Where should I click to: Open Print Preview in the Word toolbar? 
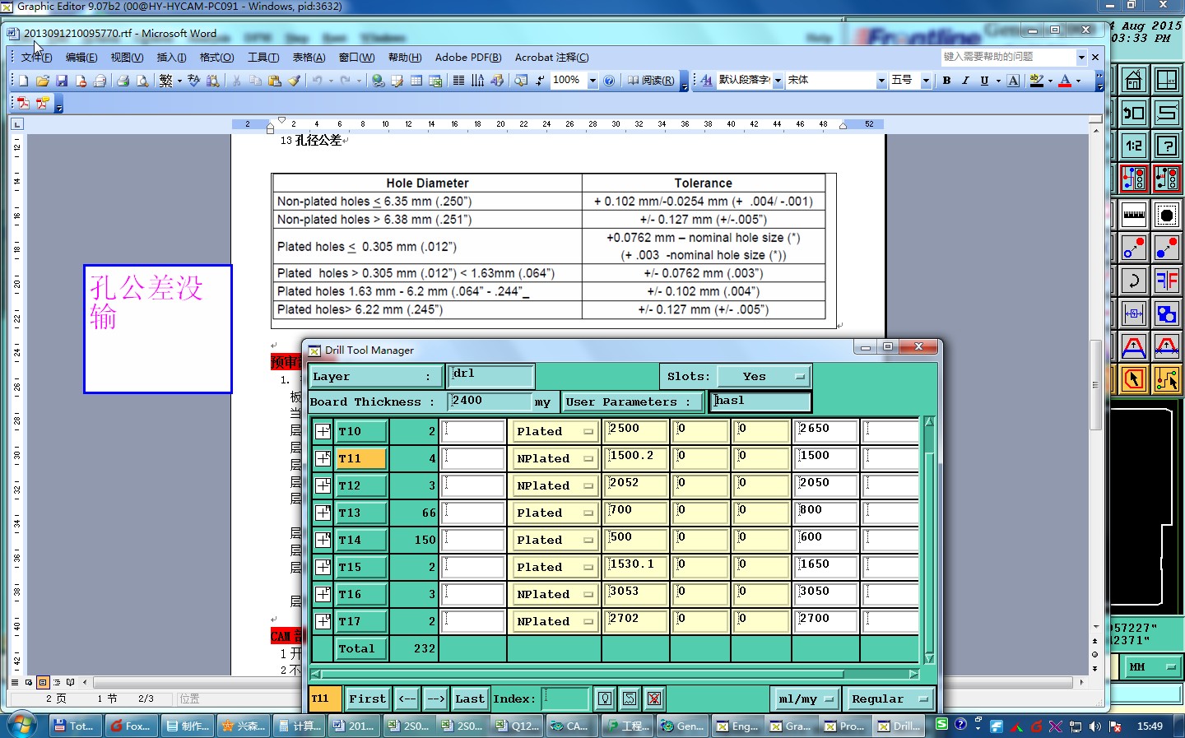tap(142, 81)
